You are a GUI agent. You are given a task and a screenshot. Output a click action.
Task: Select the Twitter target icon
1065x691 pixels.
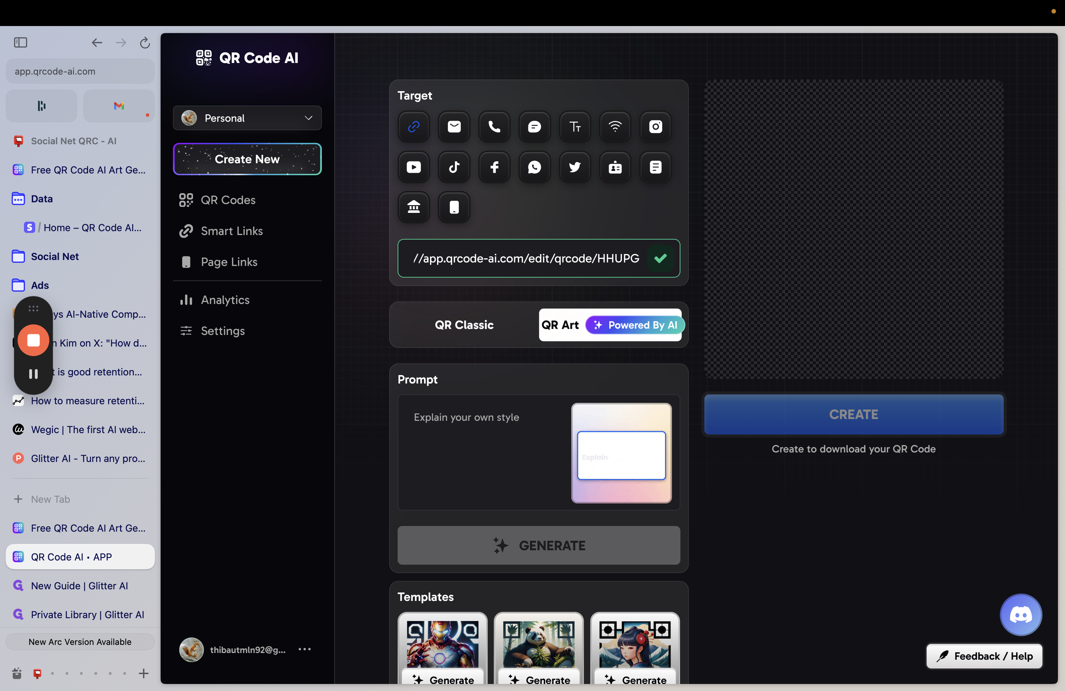pyautogui.click(x=575, y=167)
